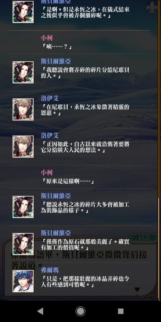Tap 斯貝爾維亞 avatar beside 裝飾品 line
161x322 pixels.
point(23,207)
